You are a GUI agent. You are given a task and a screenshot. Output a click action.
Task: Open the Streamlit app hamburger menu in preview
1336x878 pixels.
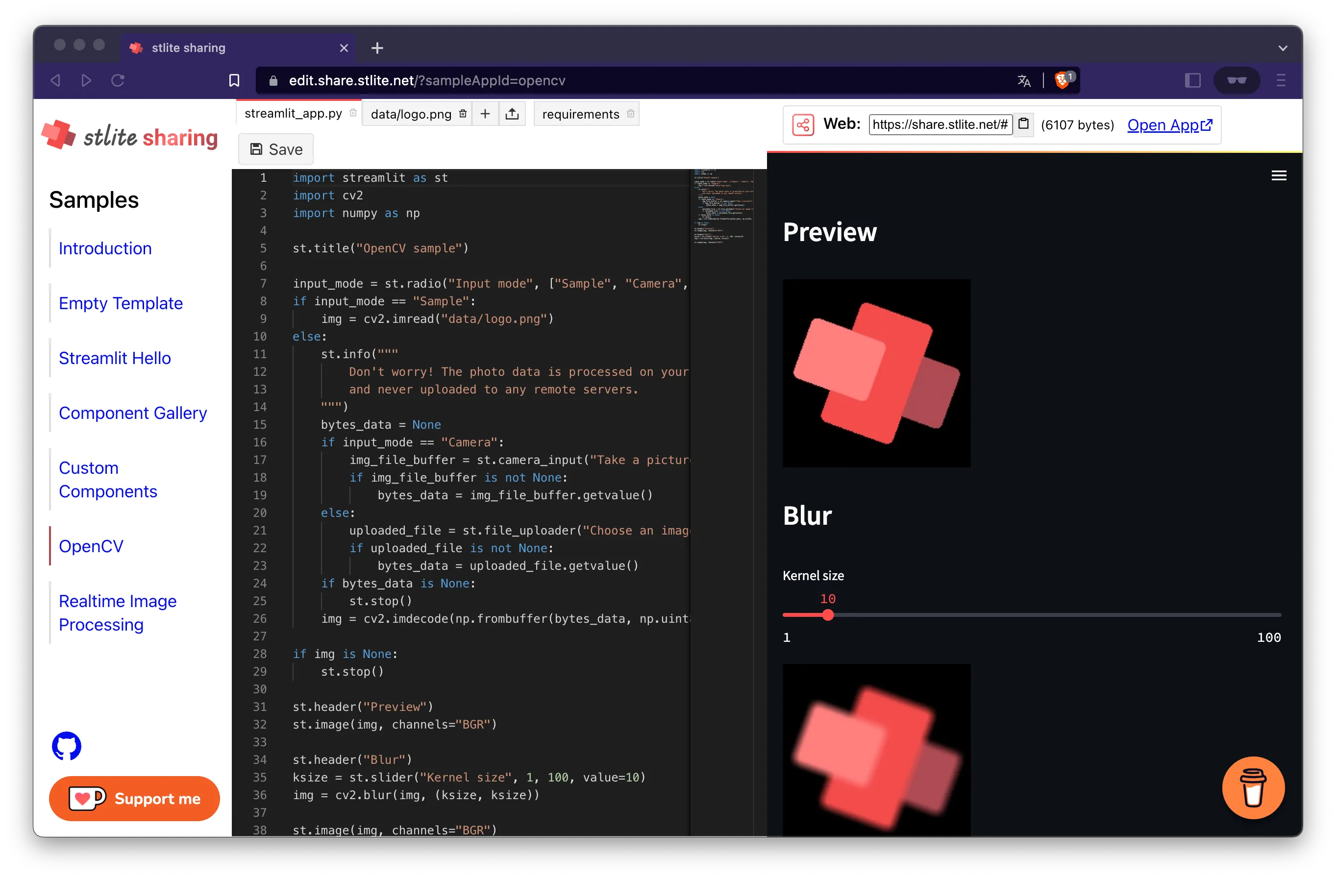click(x=1279, y=175)
